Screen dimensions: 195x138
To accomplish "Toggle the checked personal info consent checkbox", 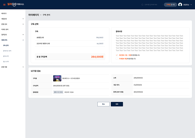I will click(x=117, y=55).
